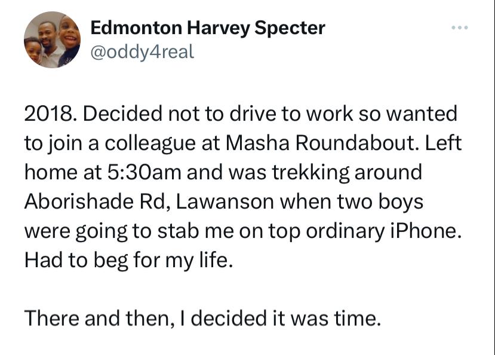Screen dimensions: 495x355
Task: Click the word "Edmonton" in the display name
Action: click(136, 28)
